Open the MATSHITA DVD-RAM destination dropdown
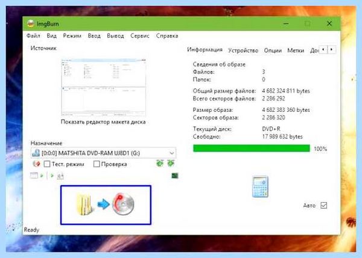The height and width of the screenshot is (258, 362). pyautogui.click(x=103, y=153)
